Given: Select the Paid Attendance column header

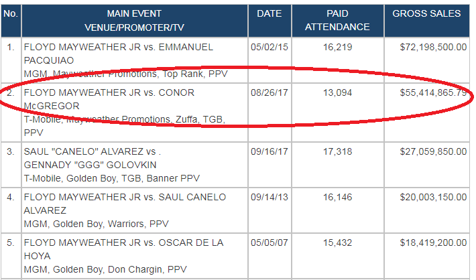Looking at the screenshot, I should [x=337, y=19].
